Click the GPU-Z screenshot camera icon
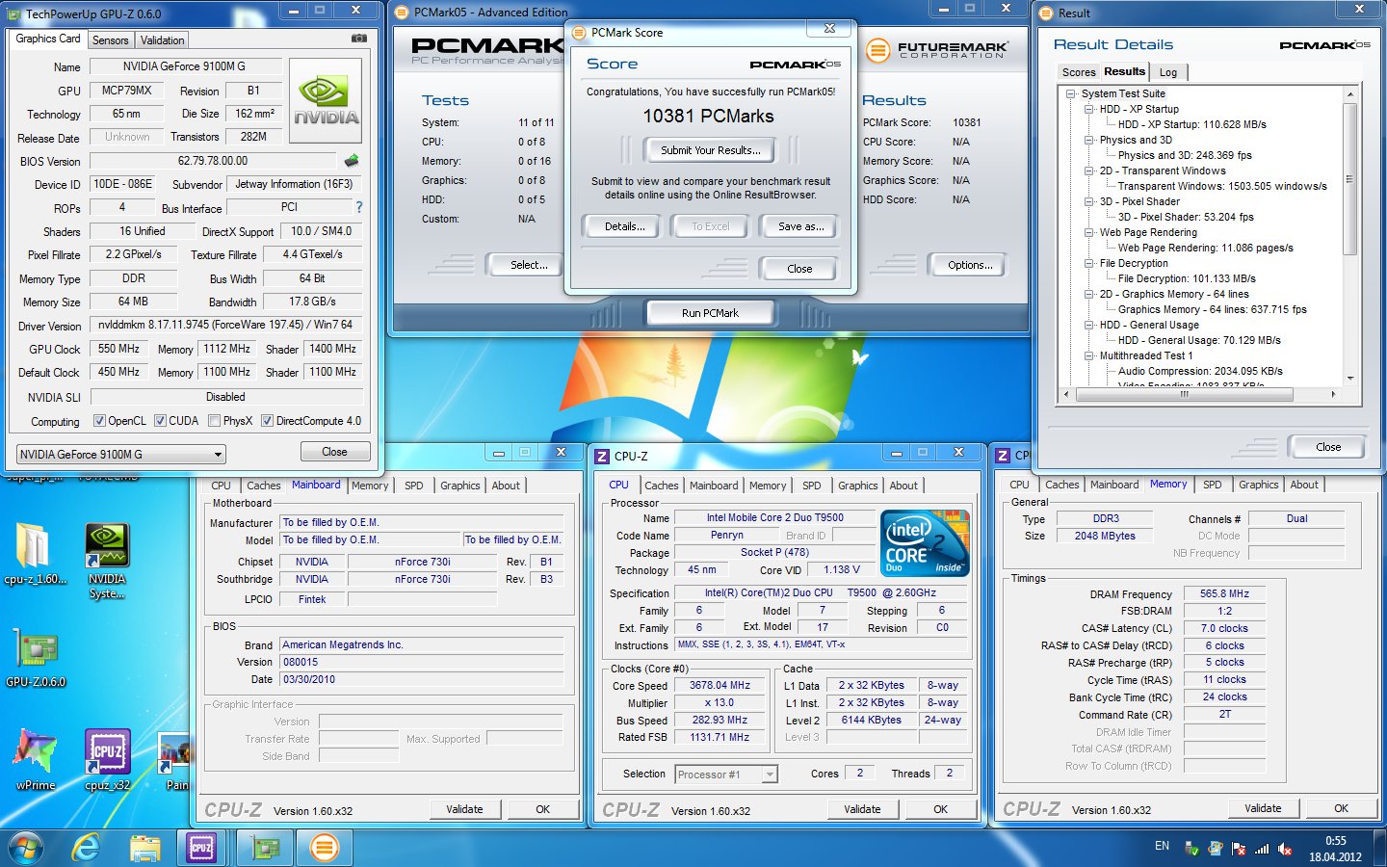 (359, 39)
